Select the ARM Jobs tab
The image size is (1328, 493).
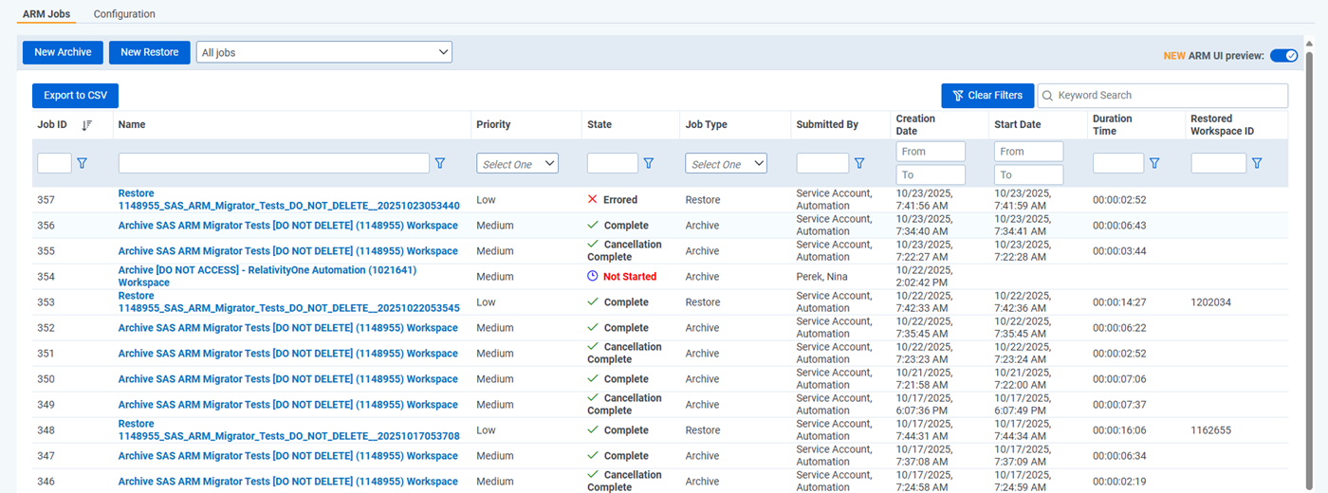coord(46,14)
